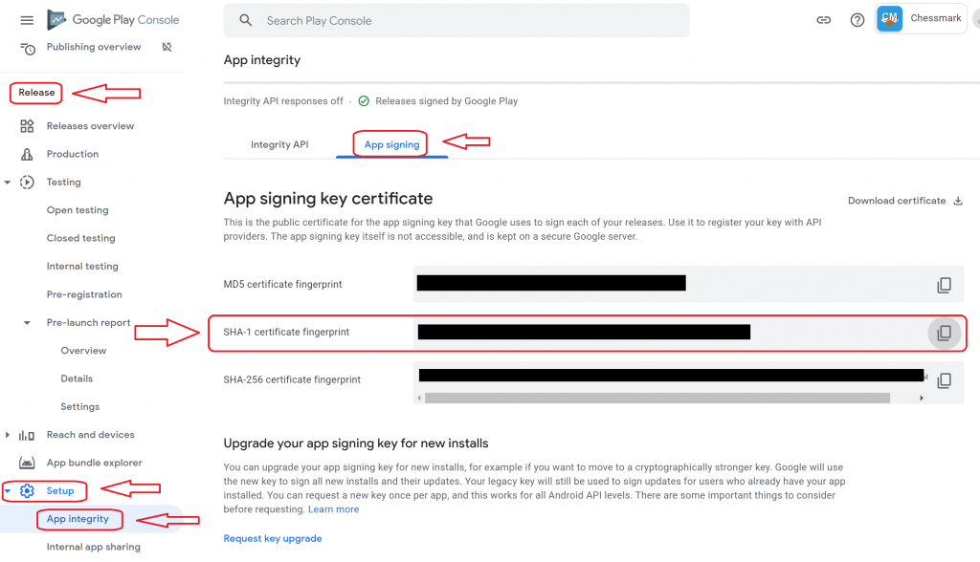Image resolution: width=980 pixels, height=562 pixels.
Task: Toggle the managed publishing icon beside Publishing overview
Action: pos(167,47)
